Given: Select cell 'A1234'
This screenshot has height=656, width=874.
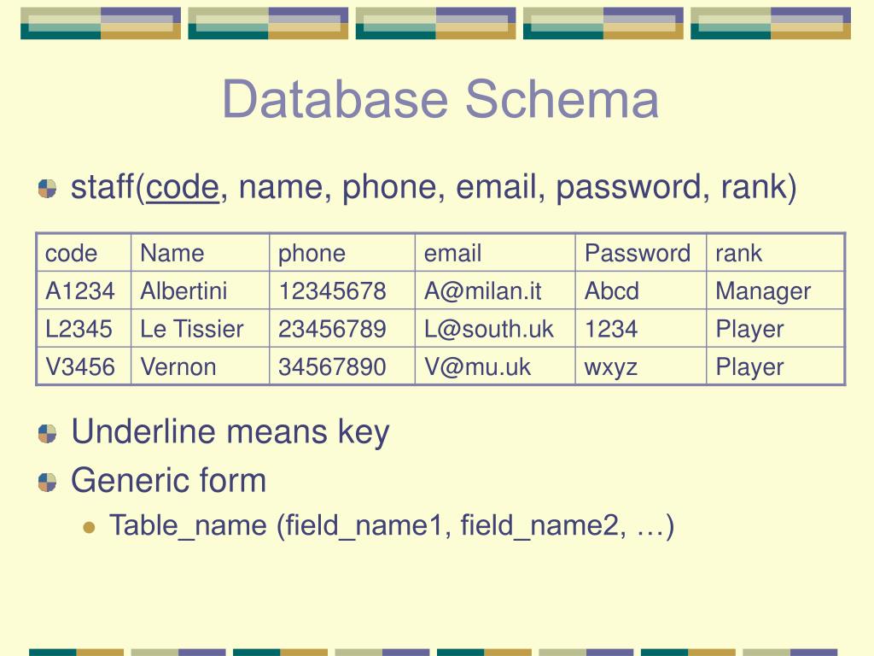Looking at the screenshot, I should (x=84, y=290).
